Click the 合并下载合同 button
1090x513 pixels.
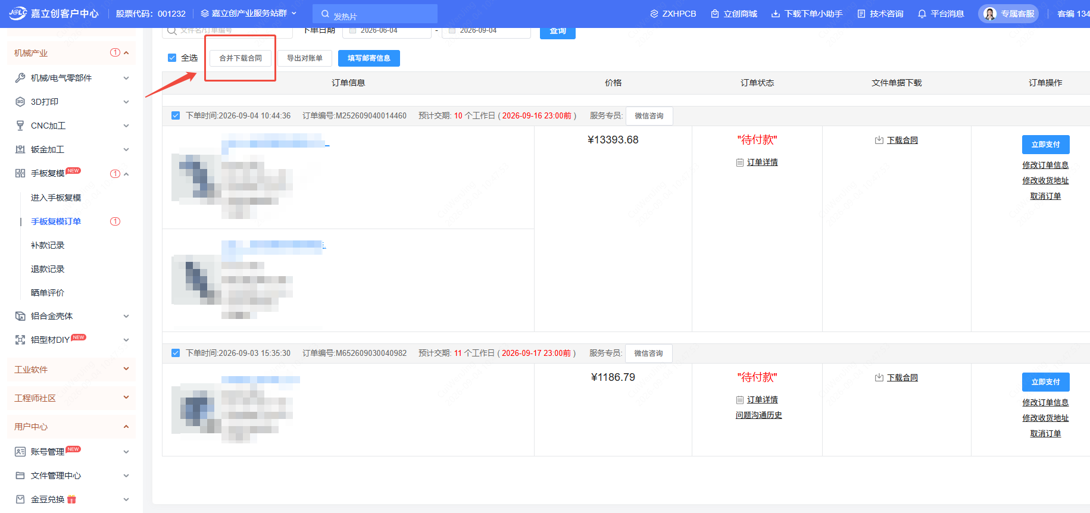241,58
